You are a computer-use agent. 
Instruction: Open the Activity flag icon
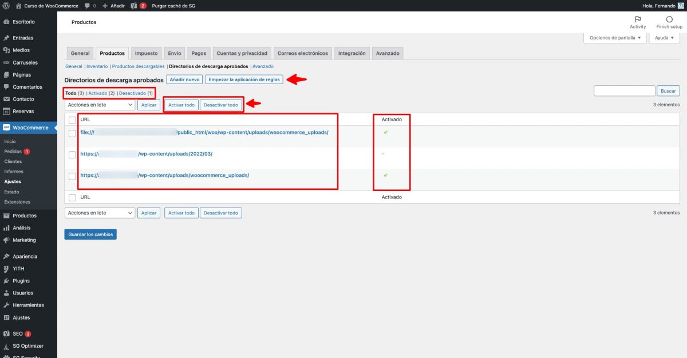tap(638, 19)
